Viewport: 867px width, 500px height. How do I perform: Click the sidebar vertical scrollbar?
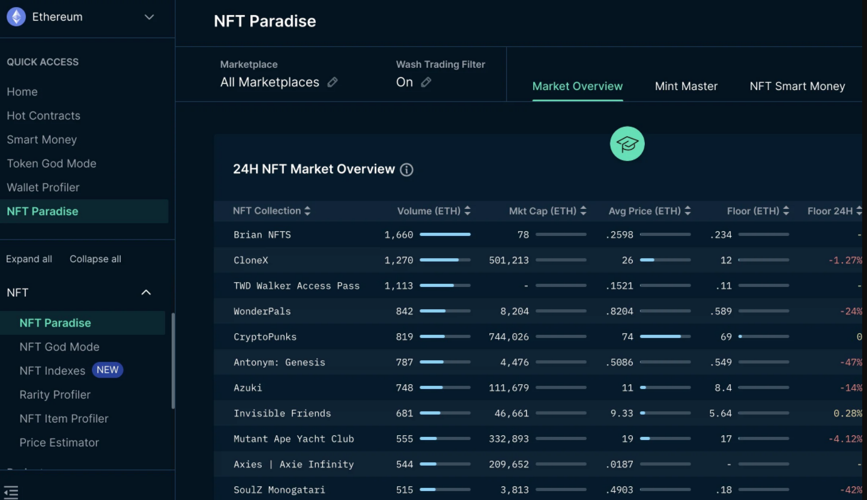click(x=173, y=361)
